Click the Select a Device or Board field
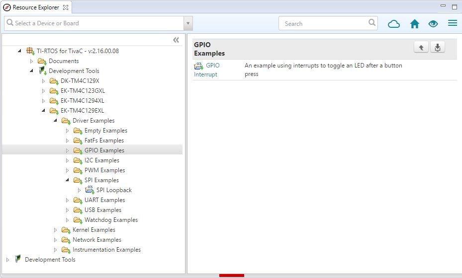Viewport: 462px width, 278px height. coord(93,23)
